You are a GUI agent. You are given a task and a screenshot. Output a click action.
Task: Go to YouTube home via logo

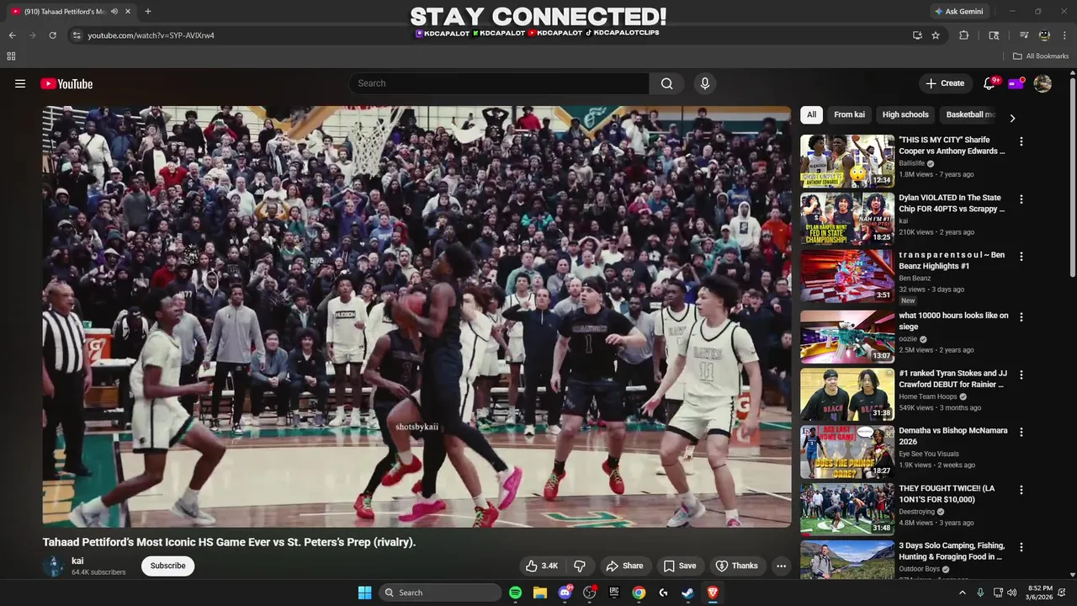point(66,83)
